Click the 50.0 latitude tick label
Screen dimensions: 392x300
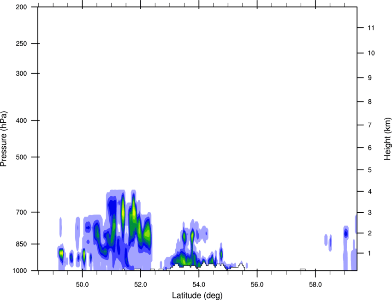(x=82, y=285)
